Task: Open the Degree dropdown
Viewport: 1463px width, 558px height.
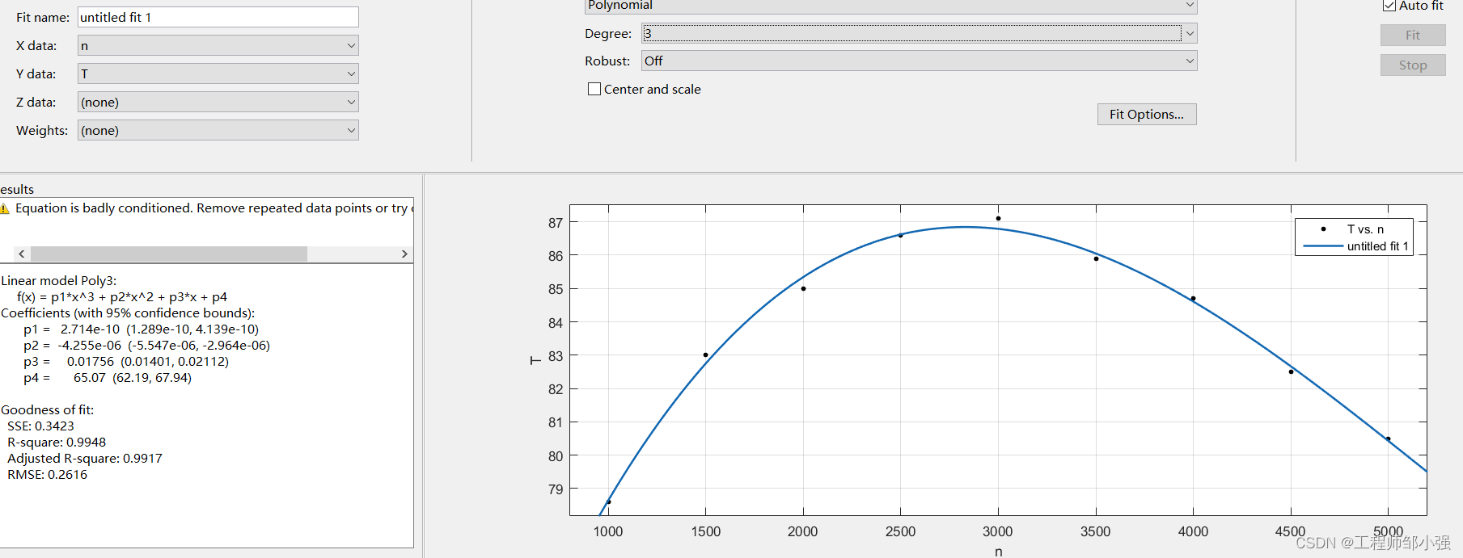Action: tap(920, 33)
